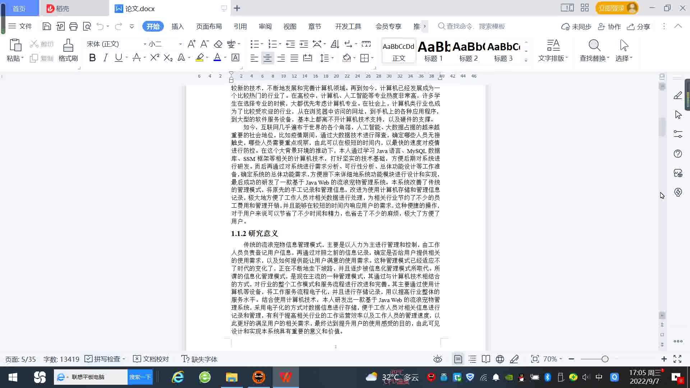Click the character border icon
This screenshot has width=690, height=388.
click(x=235, y=57)
